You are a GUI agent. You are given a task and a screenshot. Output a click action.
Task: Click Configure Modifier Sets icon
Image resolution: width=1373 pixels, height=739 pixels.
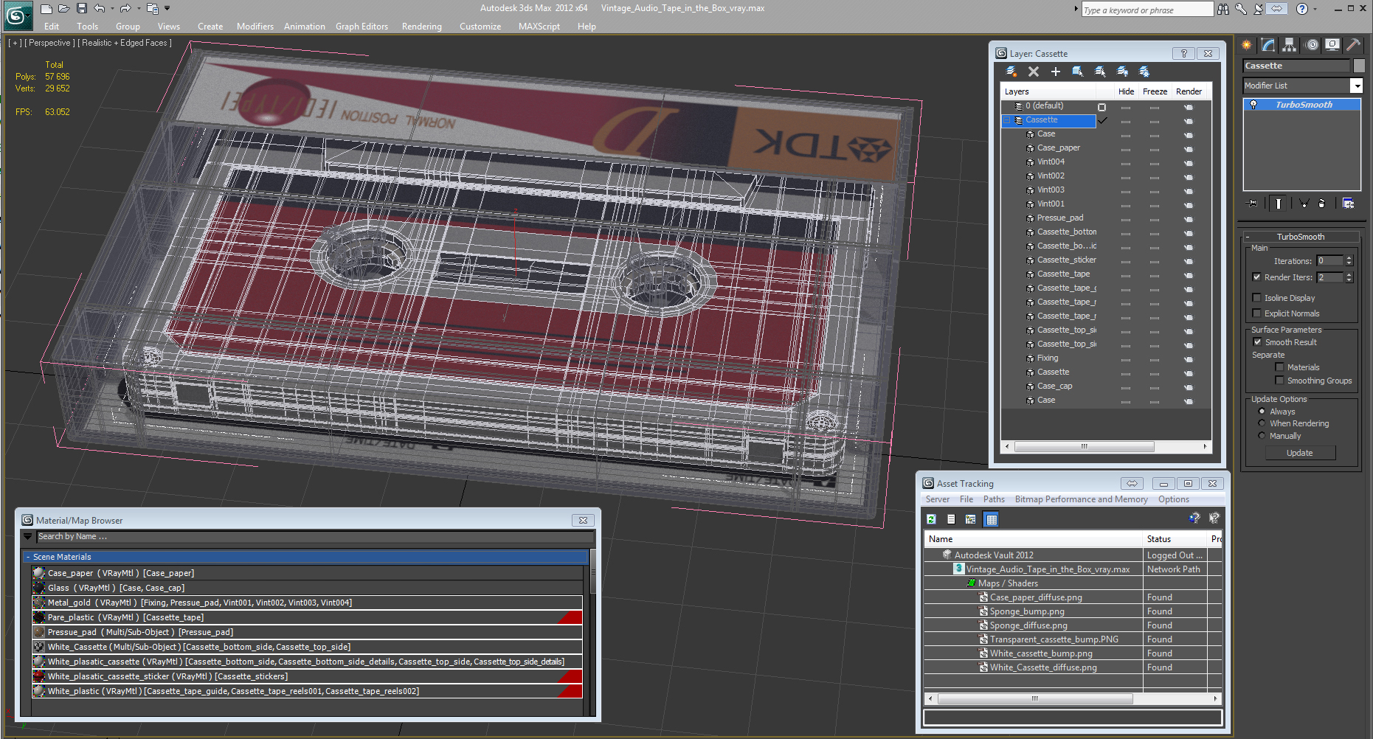pos(1349,204)
